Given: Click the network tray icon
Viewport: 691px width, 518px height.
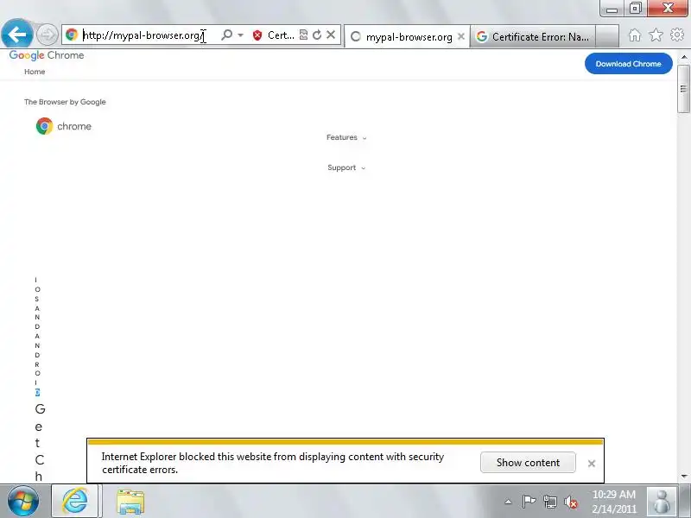Looking at the screenshot, I should tap(550, 502).
